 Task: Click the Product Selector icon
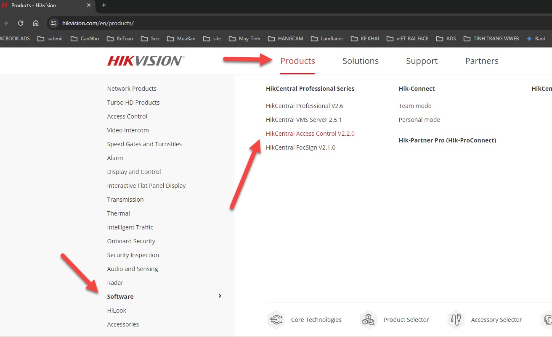[368, 320]
